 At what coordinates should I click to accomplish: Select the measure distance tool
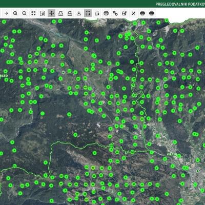(70, 13)
